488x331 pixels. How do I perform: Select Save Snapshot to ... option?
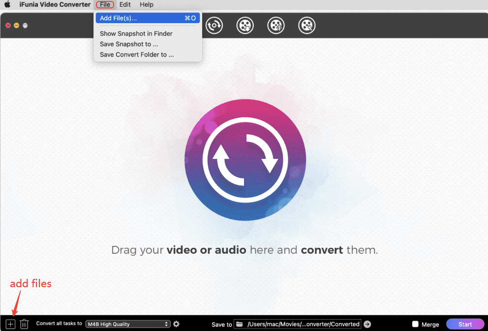128,44
